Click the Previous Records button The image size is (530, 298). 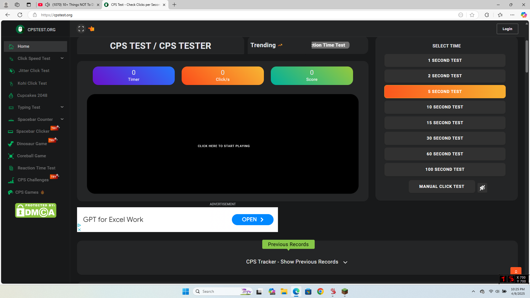288,244
